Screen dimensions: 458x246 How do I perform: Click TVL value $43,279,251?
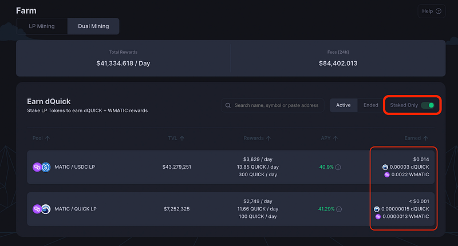point(177,167)
